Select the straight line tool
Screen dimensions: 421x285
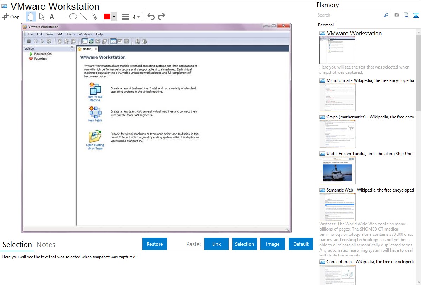click(84, 17)
